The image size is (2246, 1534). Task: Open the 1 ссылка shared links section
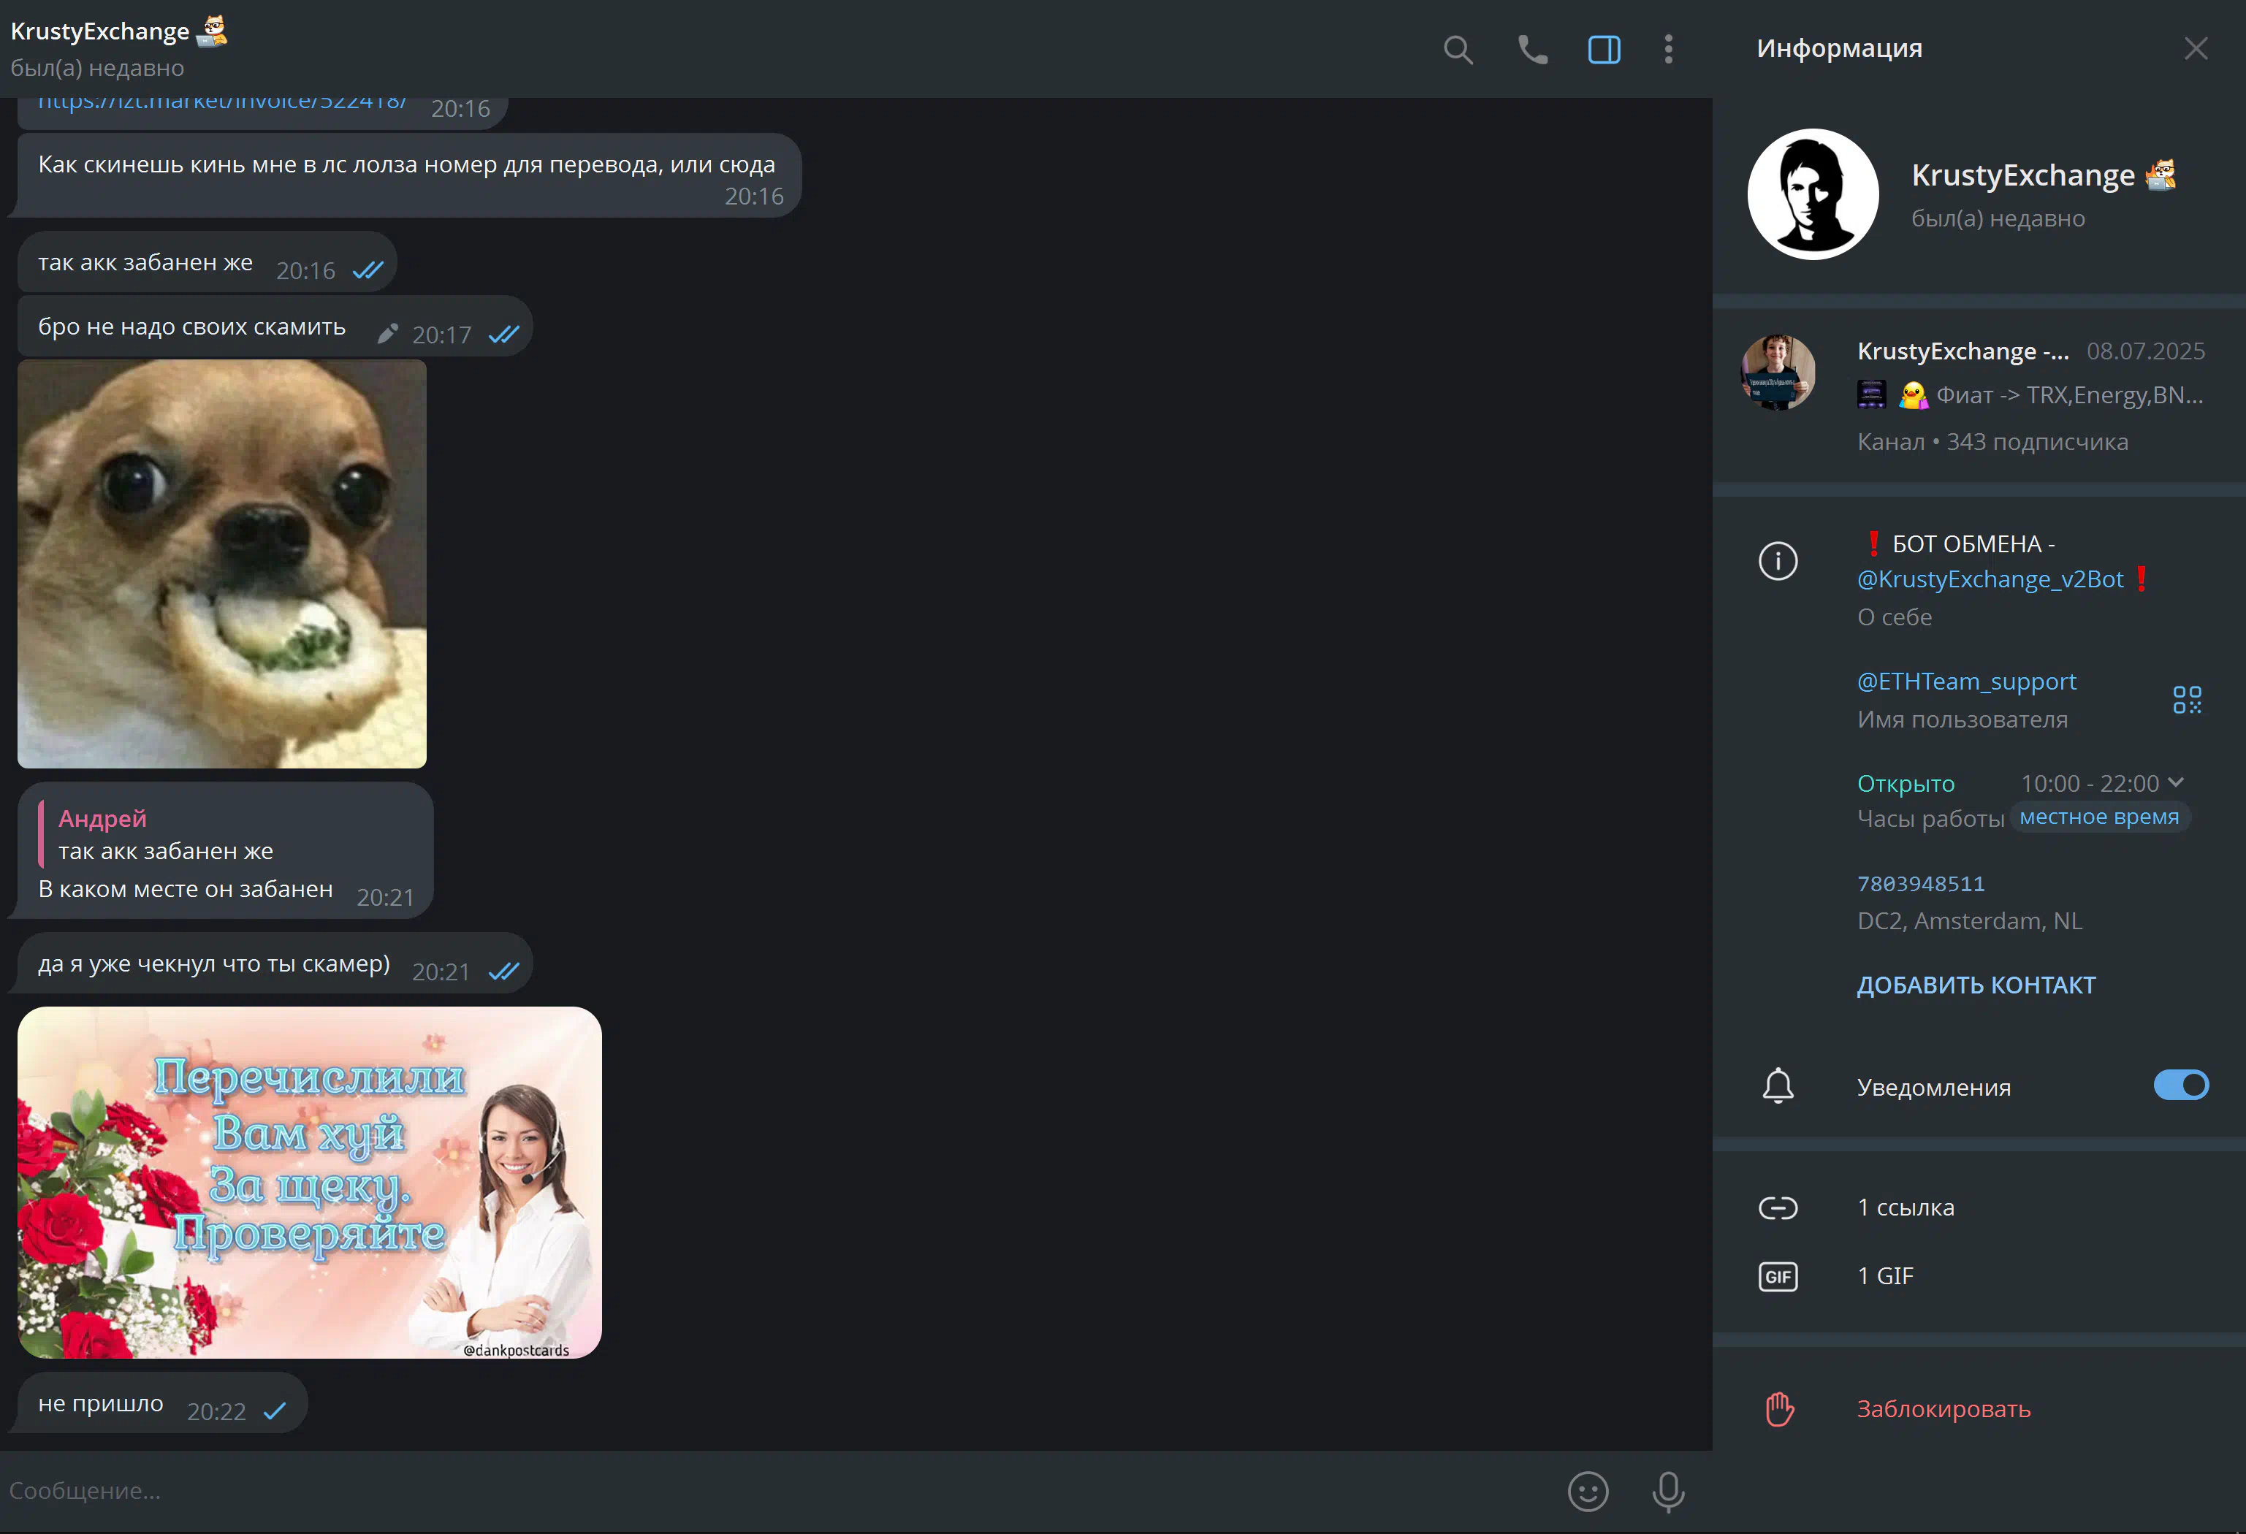click(1905, 1207)
